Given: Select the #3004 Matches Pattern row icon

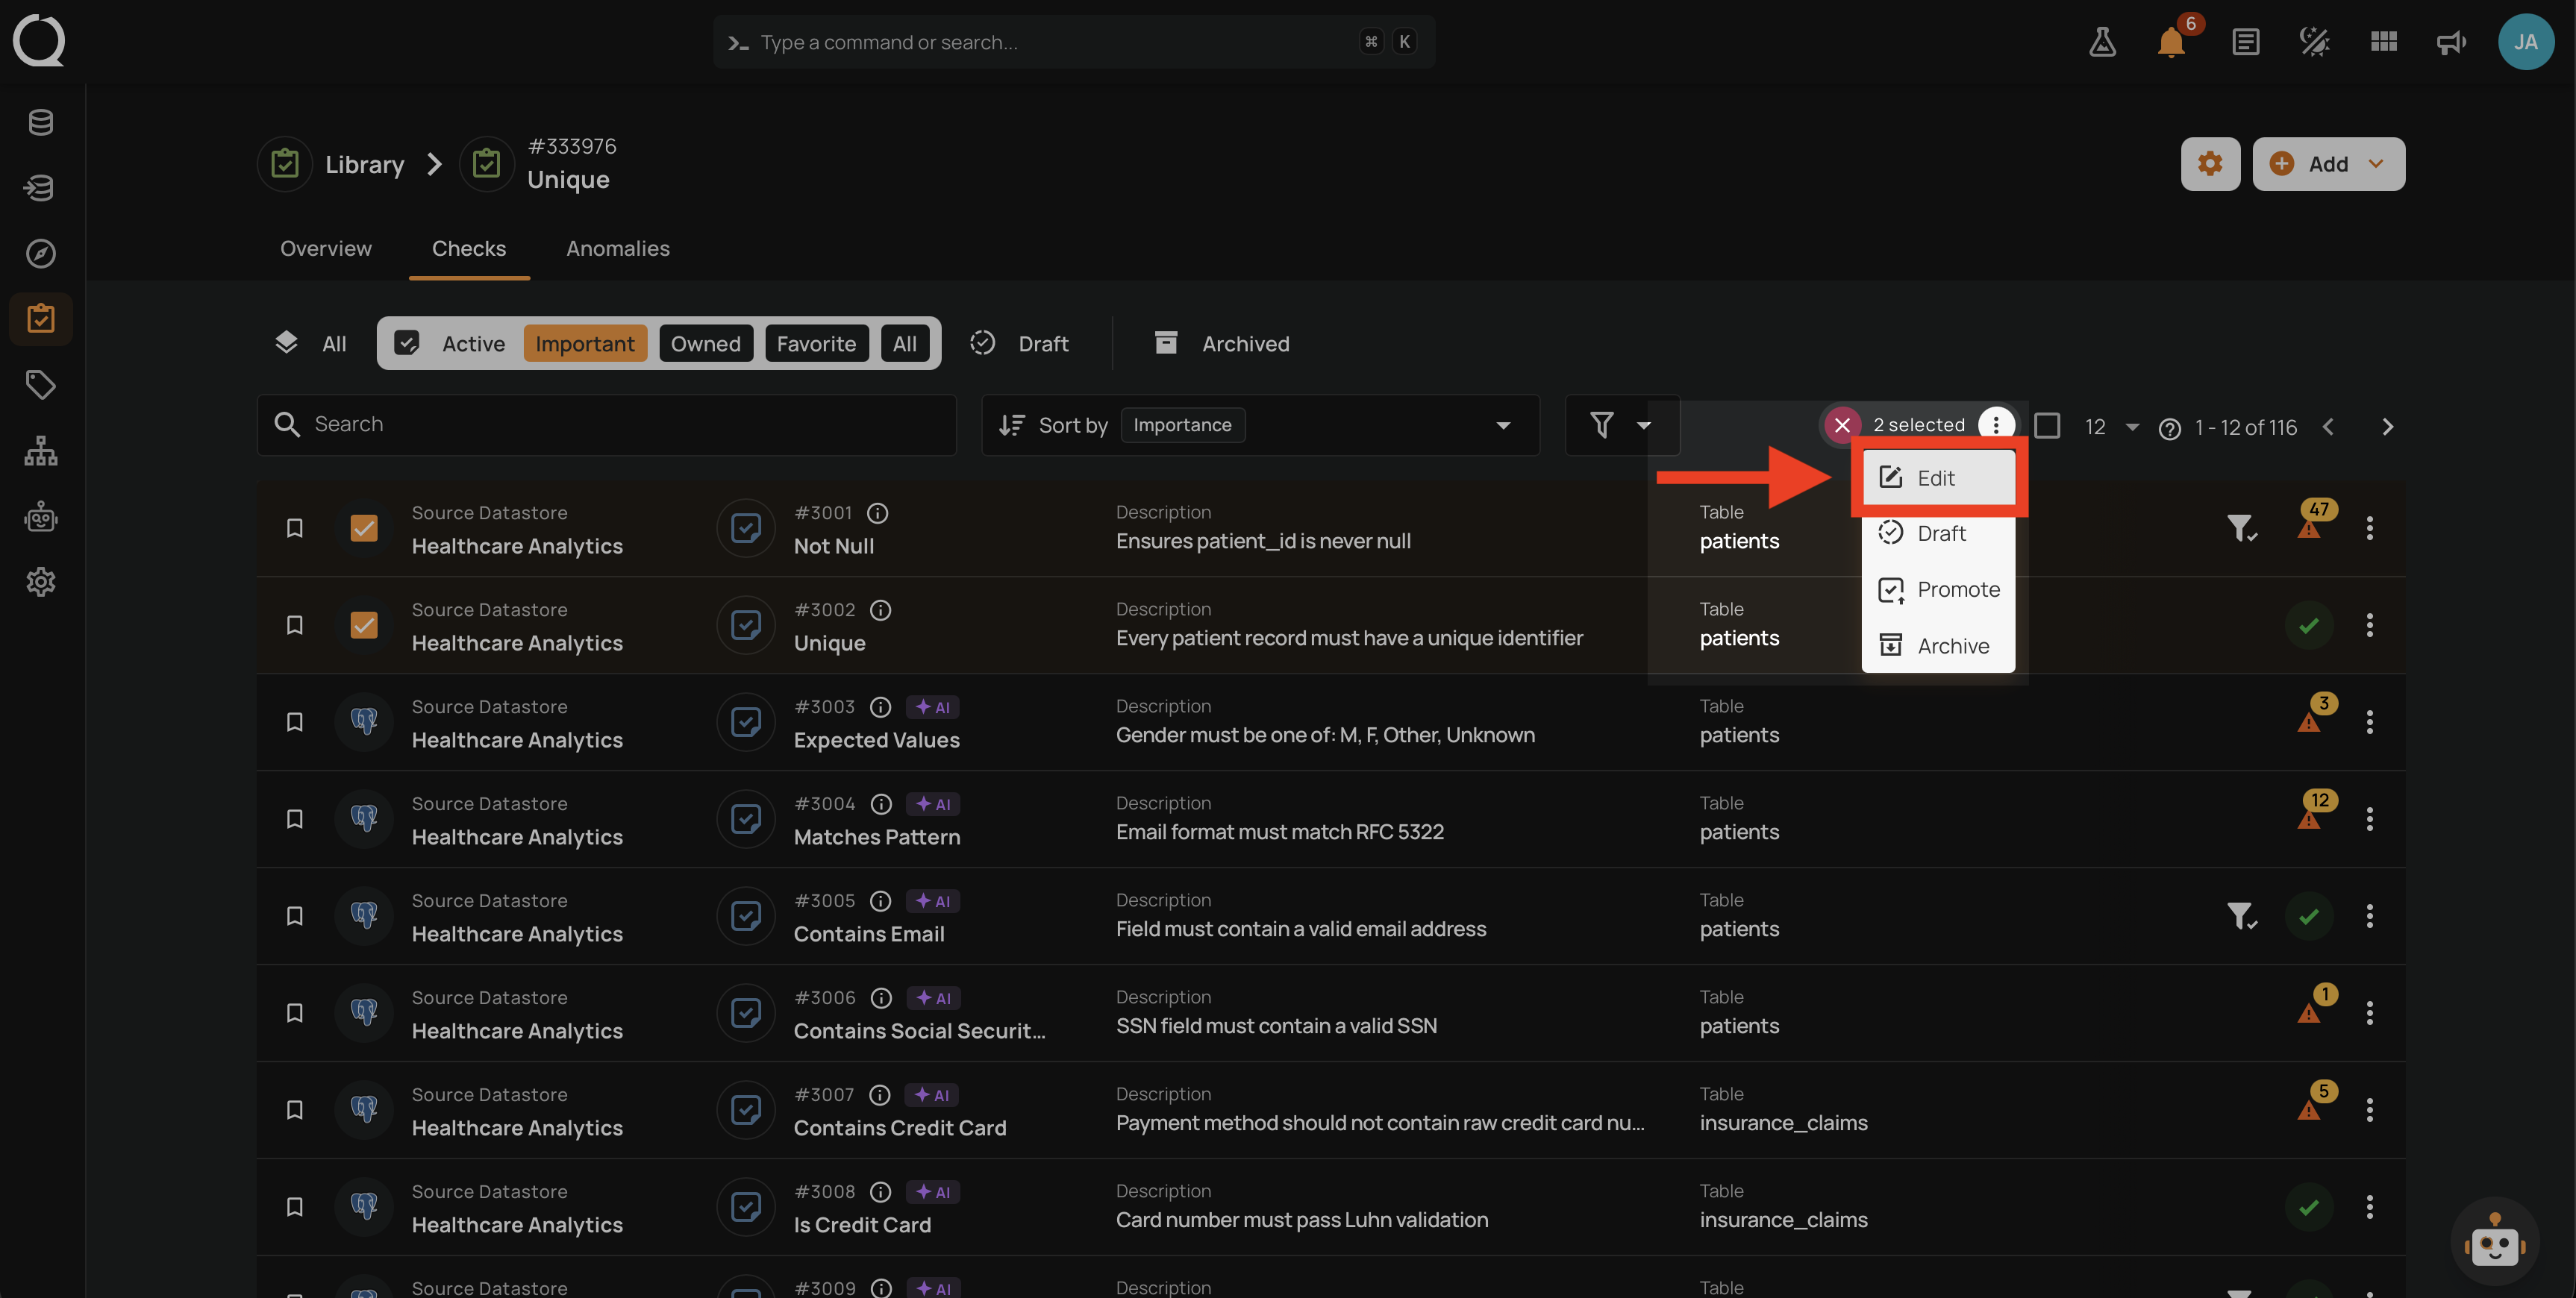Looking at the screenshot, I should coord(364,819).
